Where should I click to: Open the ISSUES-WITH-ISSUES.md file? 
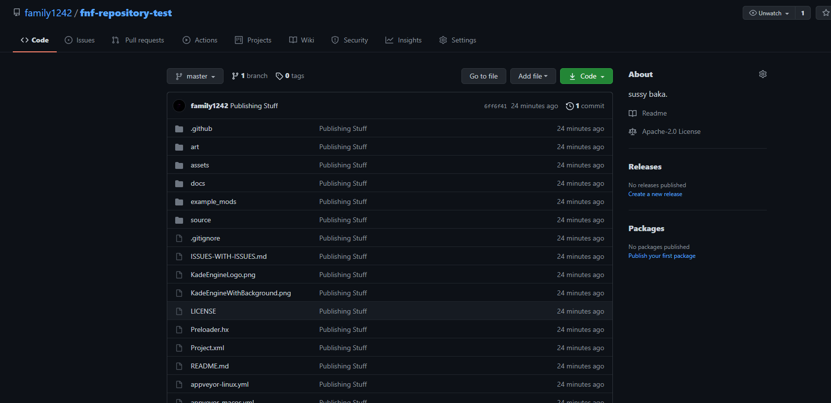[x=228, y=256]
